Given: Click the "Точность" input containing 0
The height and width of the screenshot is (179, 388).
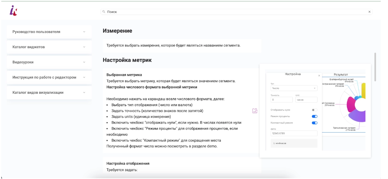Looking at the screenshot, I should [x=281, y=100].
